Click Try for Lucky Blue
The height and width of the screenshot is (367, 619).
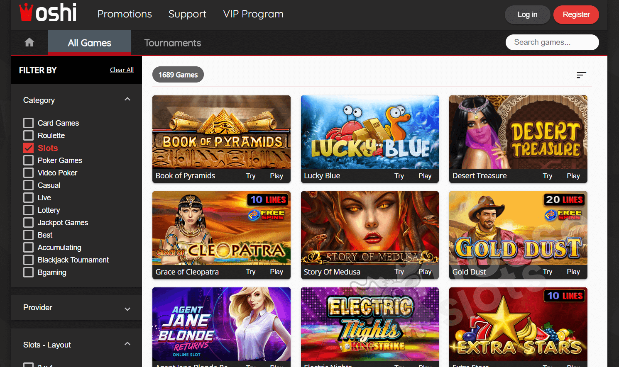pyautogui.click(x=399, y=176)
